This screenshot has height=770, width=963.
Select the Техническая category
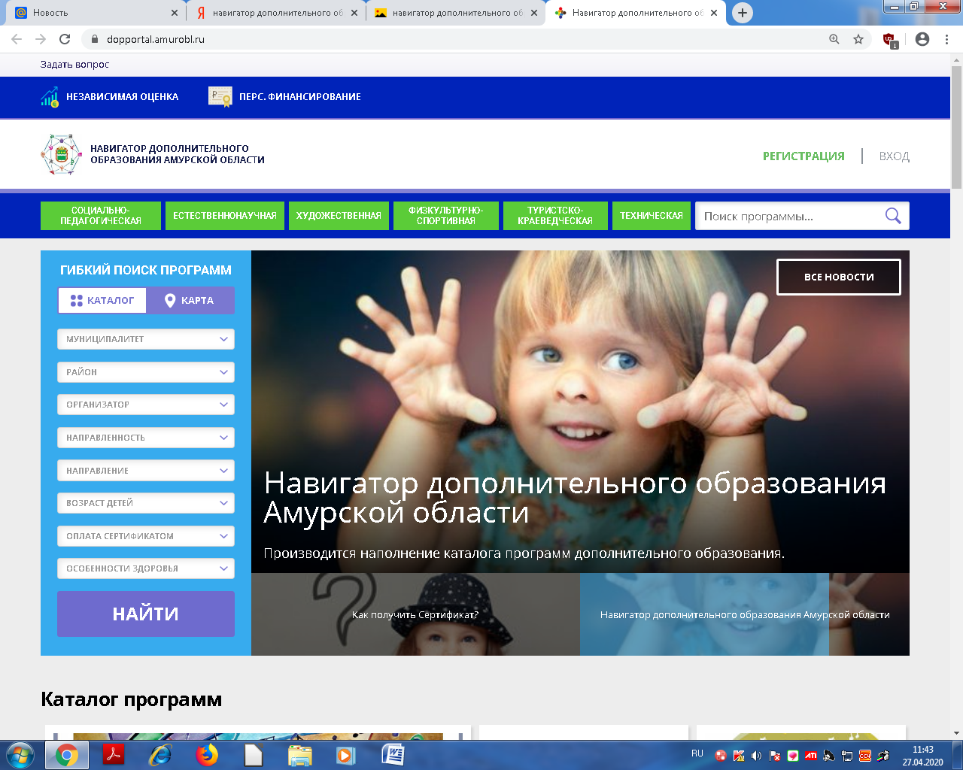652,216
